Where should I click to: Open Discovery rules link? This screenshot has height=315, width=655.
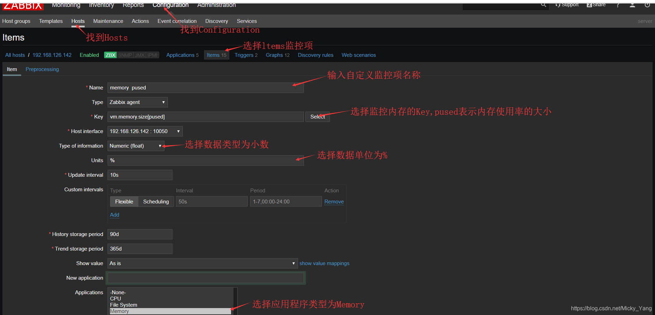pyautogui.click(x=315, y=55)
